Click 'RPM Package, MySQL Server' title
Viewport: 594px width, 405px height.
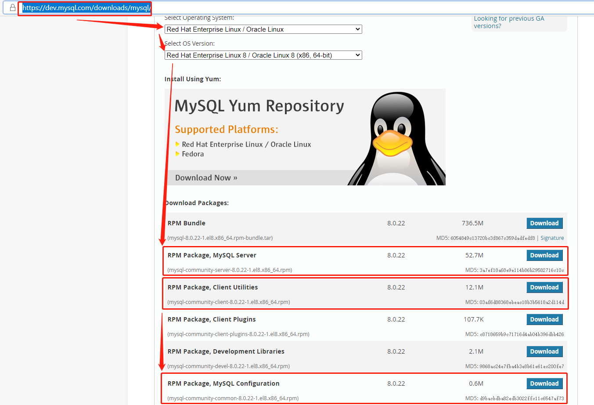tap(212, 255)
